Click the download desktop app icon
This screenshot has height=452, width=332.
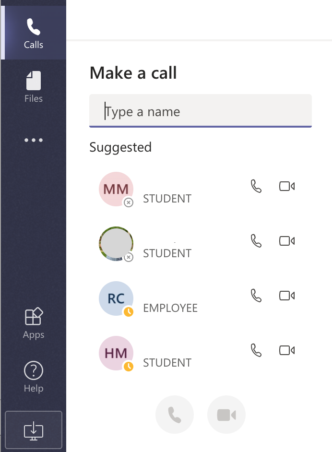tap(33, 430)
